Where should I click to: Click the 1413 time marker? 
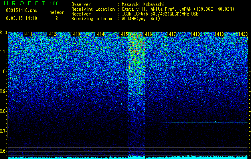tap(75, 34)
